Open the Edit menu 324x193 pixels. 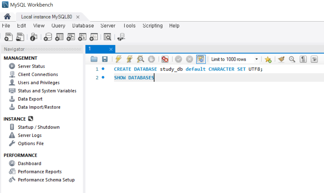tap(22, 26)
